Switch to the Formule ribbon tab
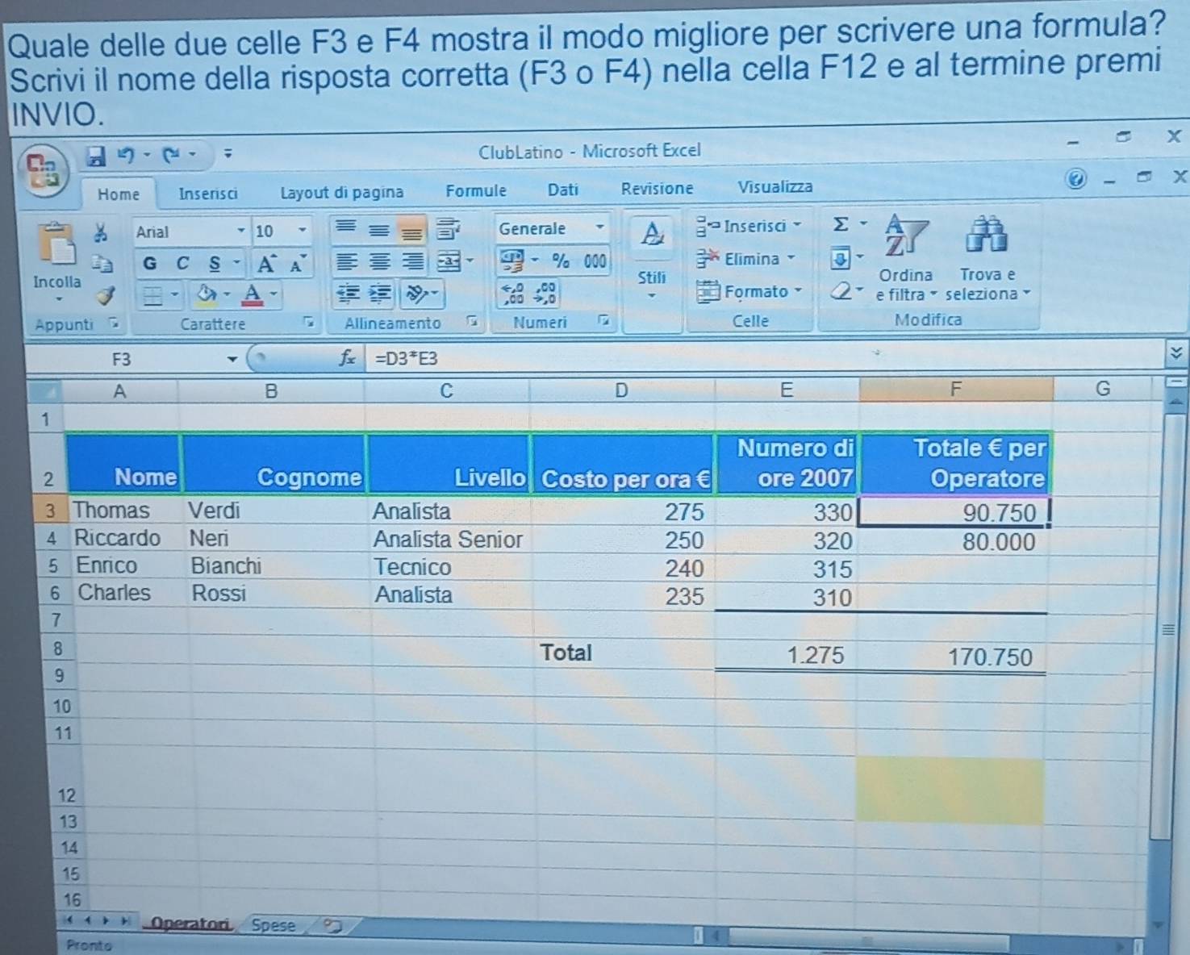This screenshot has width=1190, height=955. [476, 191]
